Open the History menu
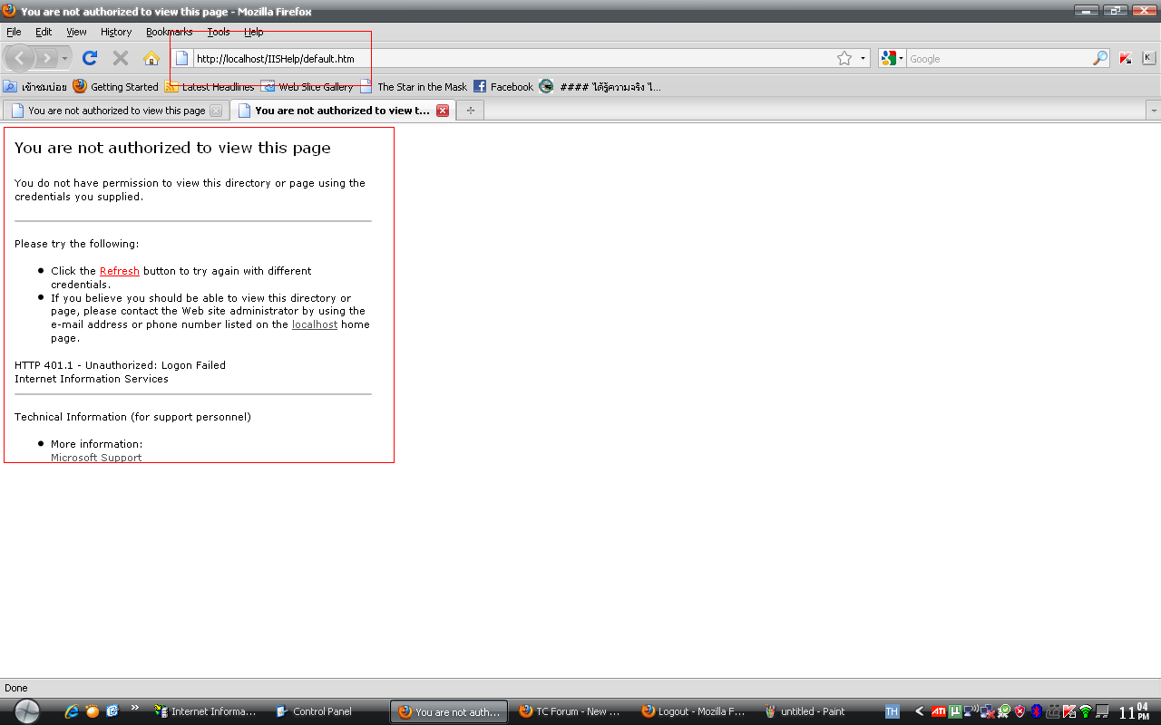Image resolution: width=1161 pixels, height=725 pixels. [x=116, y=32]
